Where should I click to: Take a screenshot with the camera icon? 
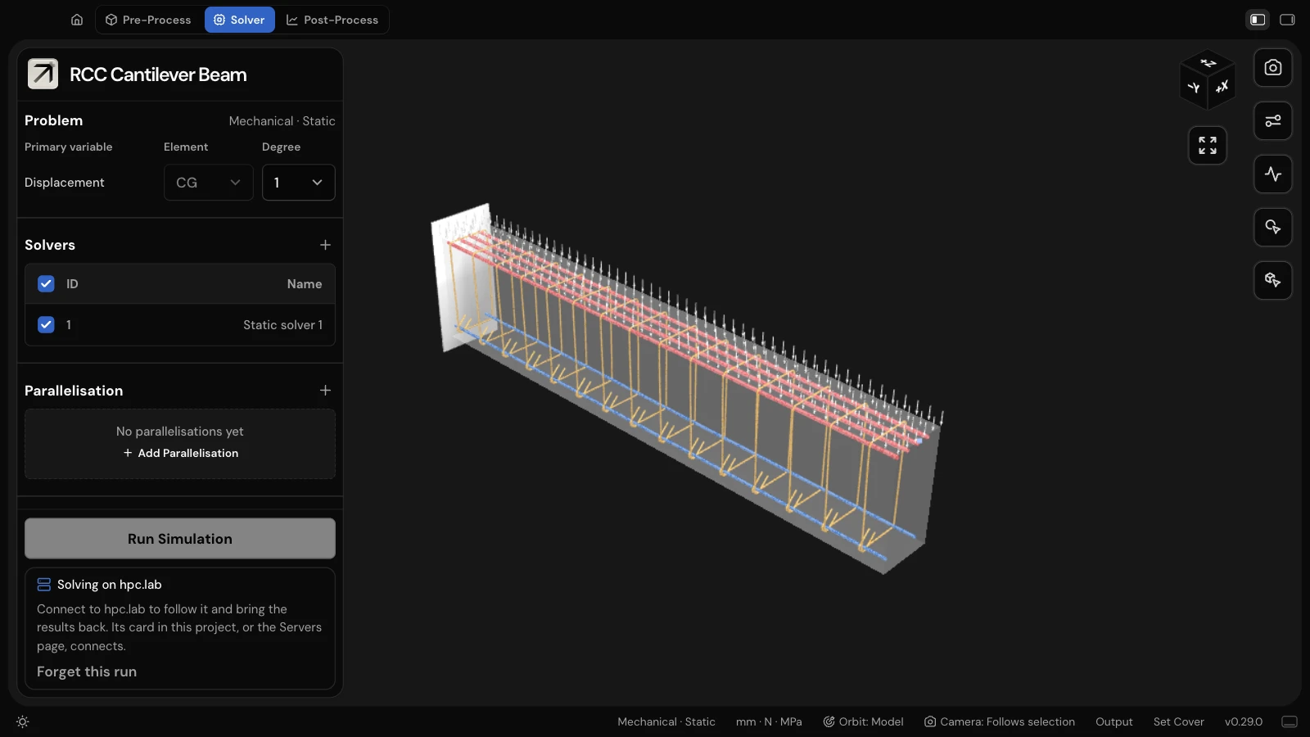click(1273, 67)
